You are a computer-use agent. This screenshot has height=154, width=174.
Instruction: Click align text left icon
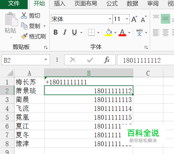coord(156,32)
